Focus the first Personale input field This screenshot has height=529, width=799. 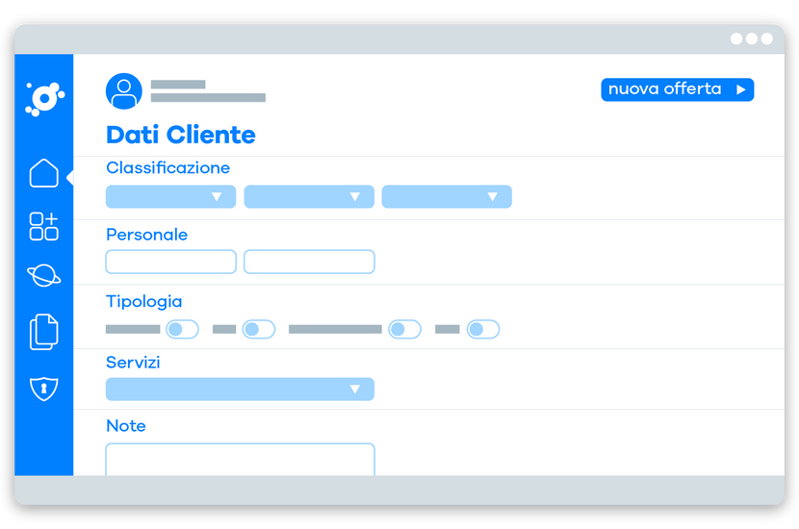click(170, 262)
